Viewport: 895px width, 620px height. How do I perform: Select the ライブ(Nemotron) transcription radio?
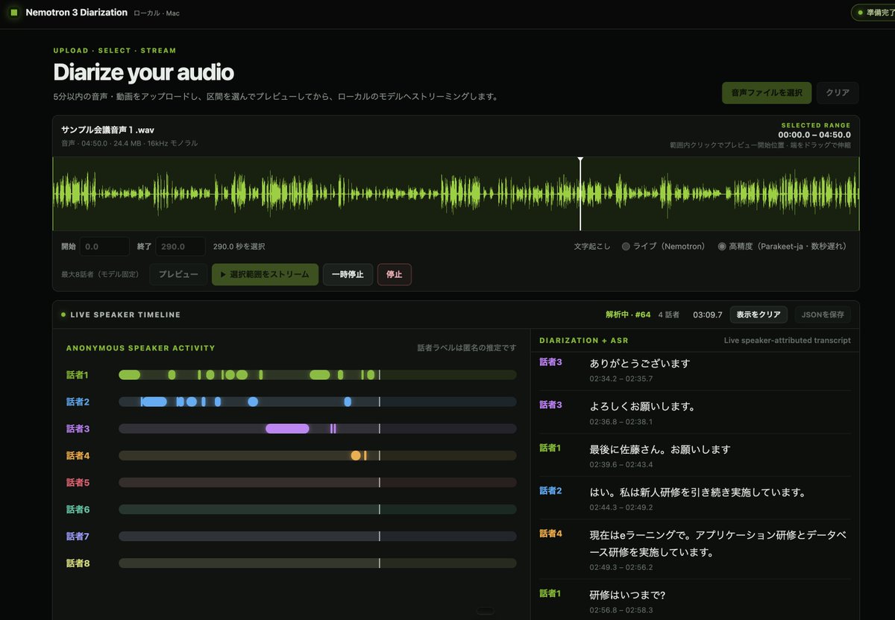626,246
